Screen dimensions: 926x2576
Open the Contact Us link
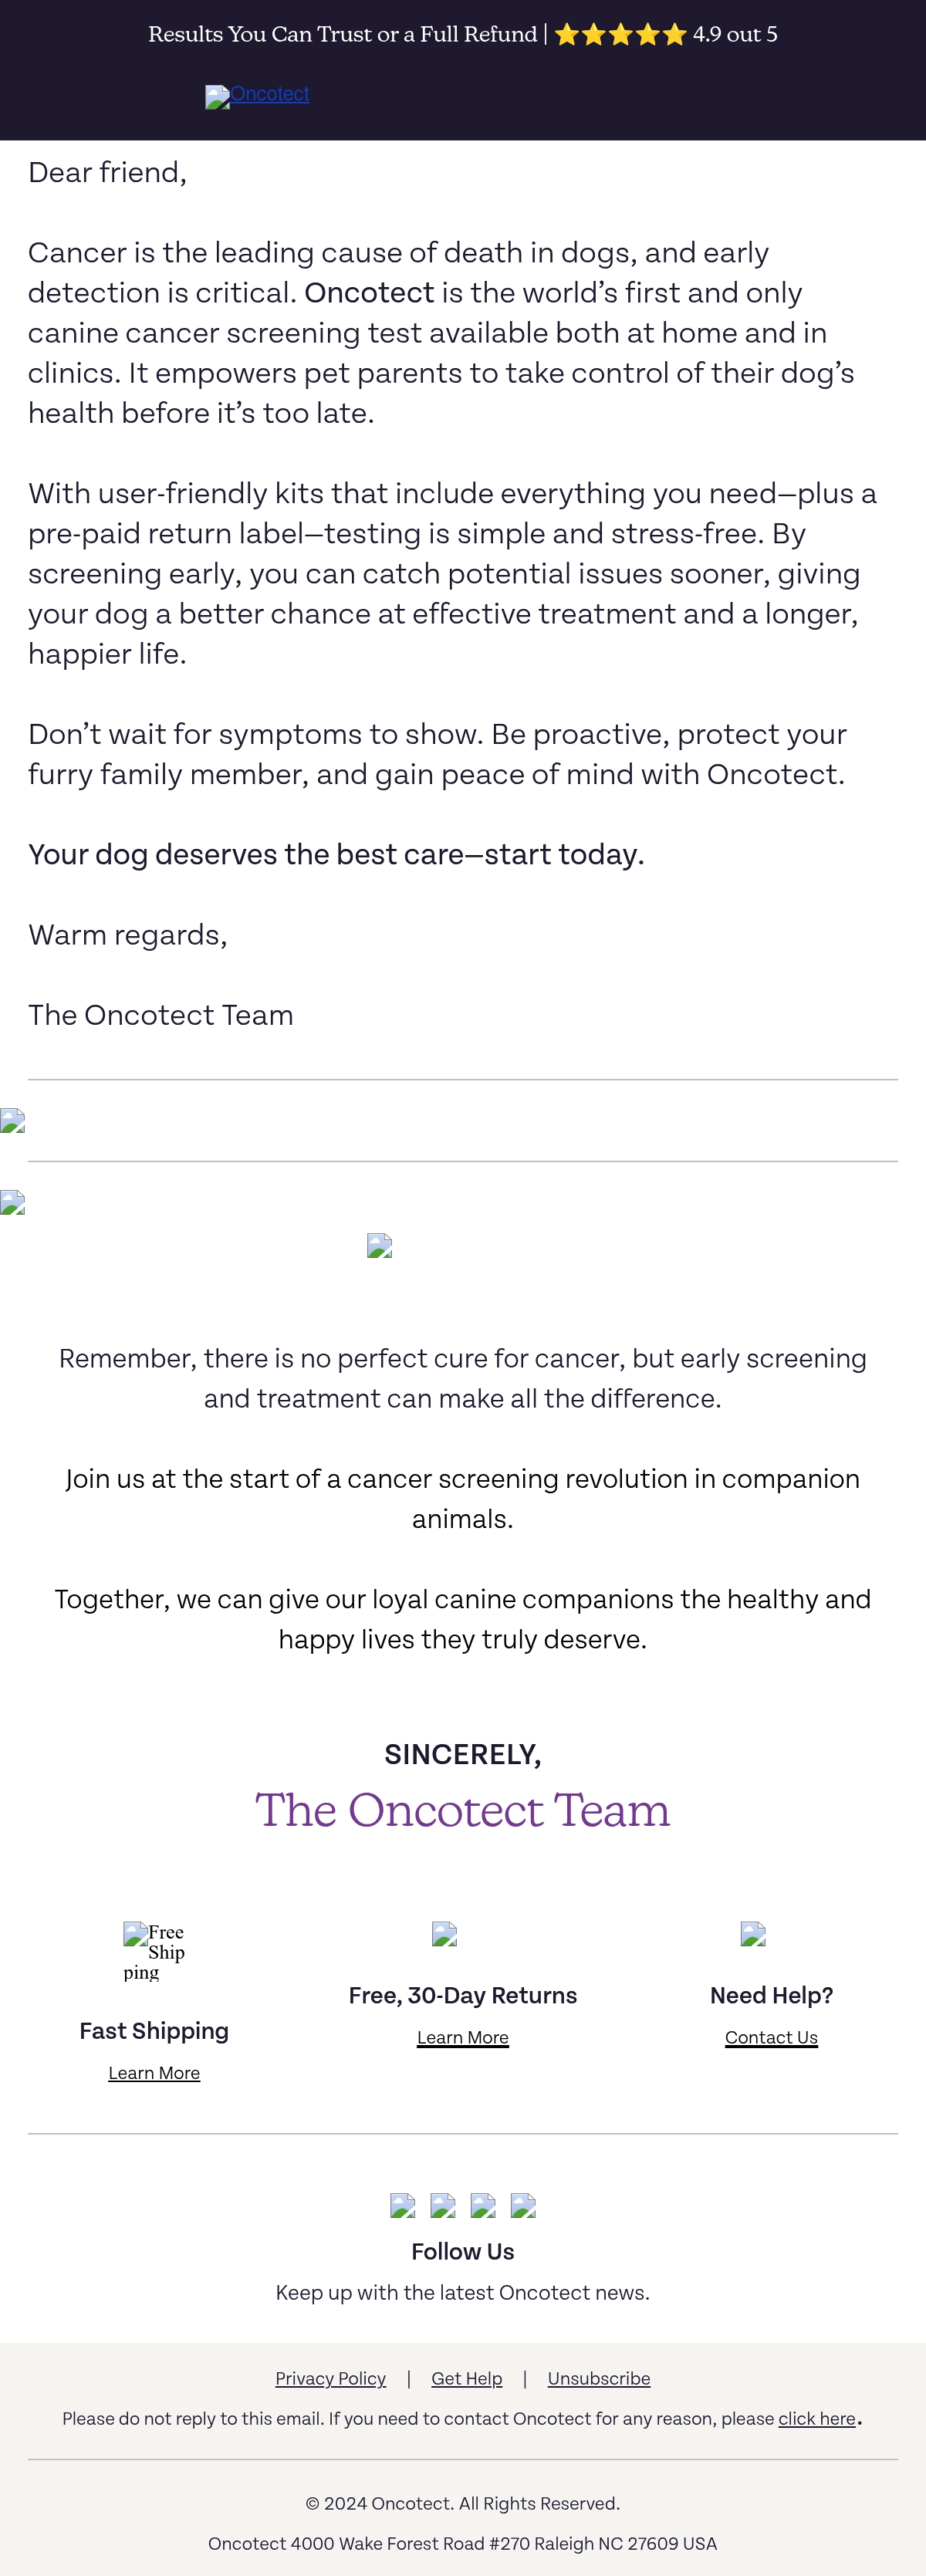tap(771, 2037)
